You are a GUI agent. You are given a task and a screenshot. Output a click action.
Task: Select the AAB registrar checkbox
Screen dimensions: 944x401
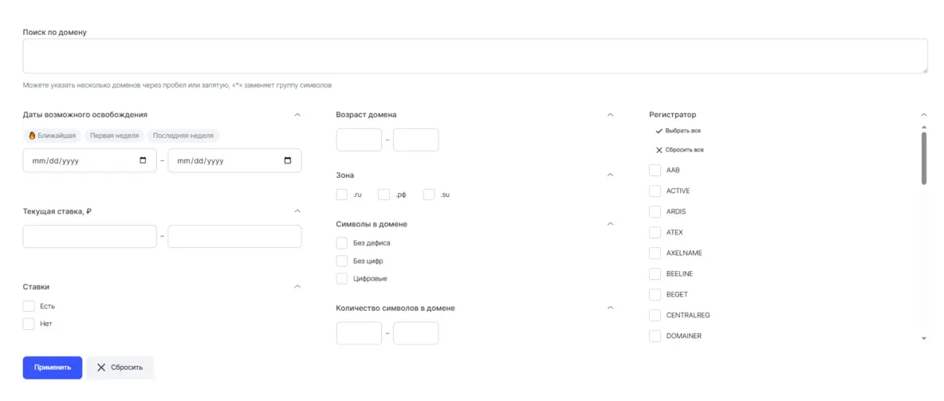pos(655,171)
